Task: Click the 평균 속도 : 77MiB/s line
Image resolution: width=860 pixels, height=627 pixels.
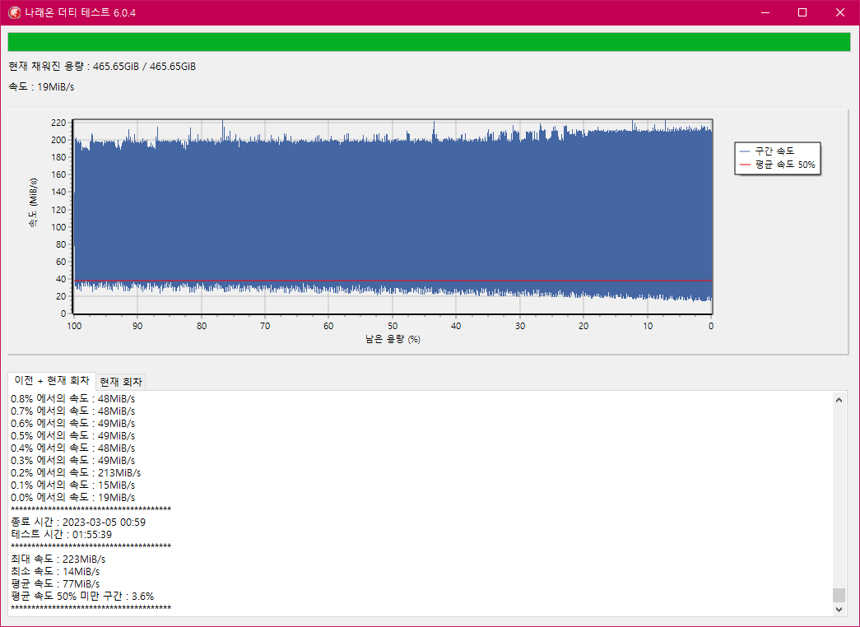Action: pyautogui.click(x=55, y=583)
